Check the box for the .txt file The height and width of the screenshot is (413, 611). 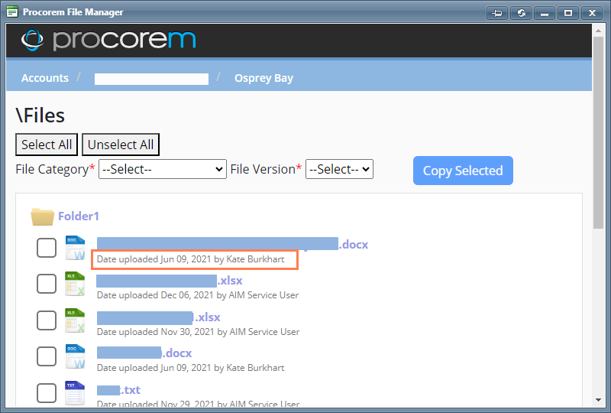47,392
